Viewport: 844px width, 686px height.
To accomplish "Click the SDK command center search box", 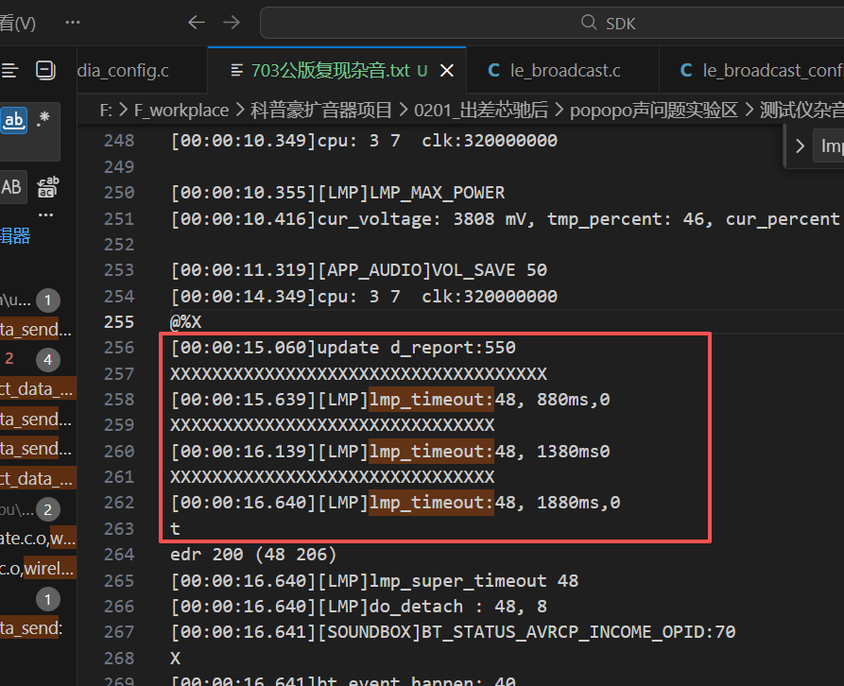I will click(x=553, y=23).
